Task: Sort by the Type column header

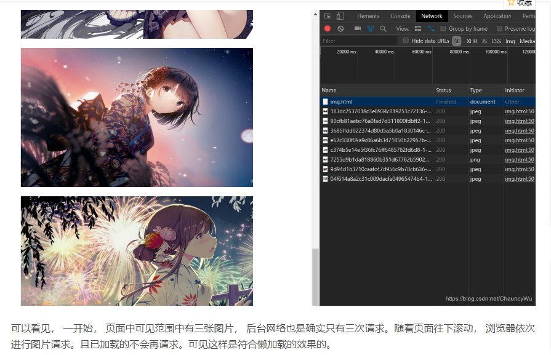Action: [x=476, y=90]
